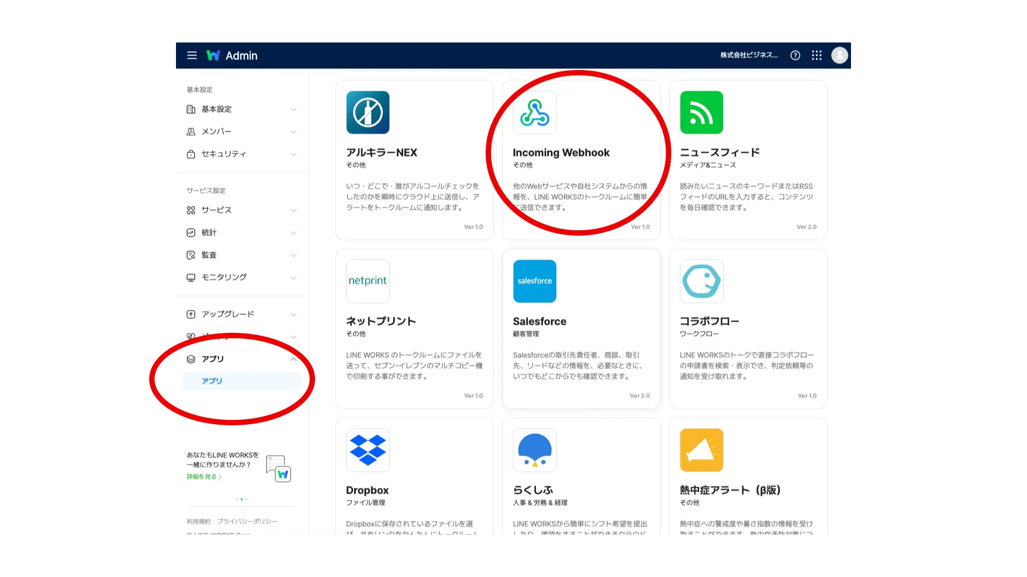Image resolution: width=1027 pixels, height=577 pixels.
Task: Click the 統計 chart icon in sidebar
Action: pyautogui.click(x=191, y=232)
